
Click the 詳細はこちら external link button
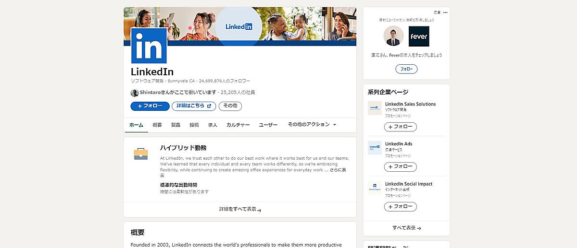pos(194,106)
